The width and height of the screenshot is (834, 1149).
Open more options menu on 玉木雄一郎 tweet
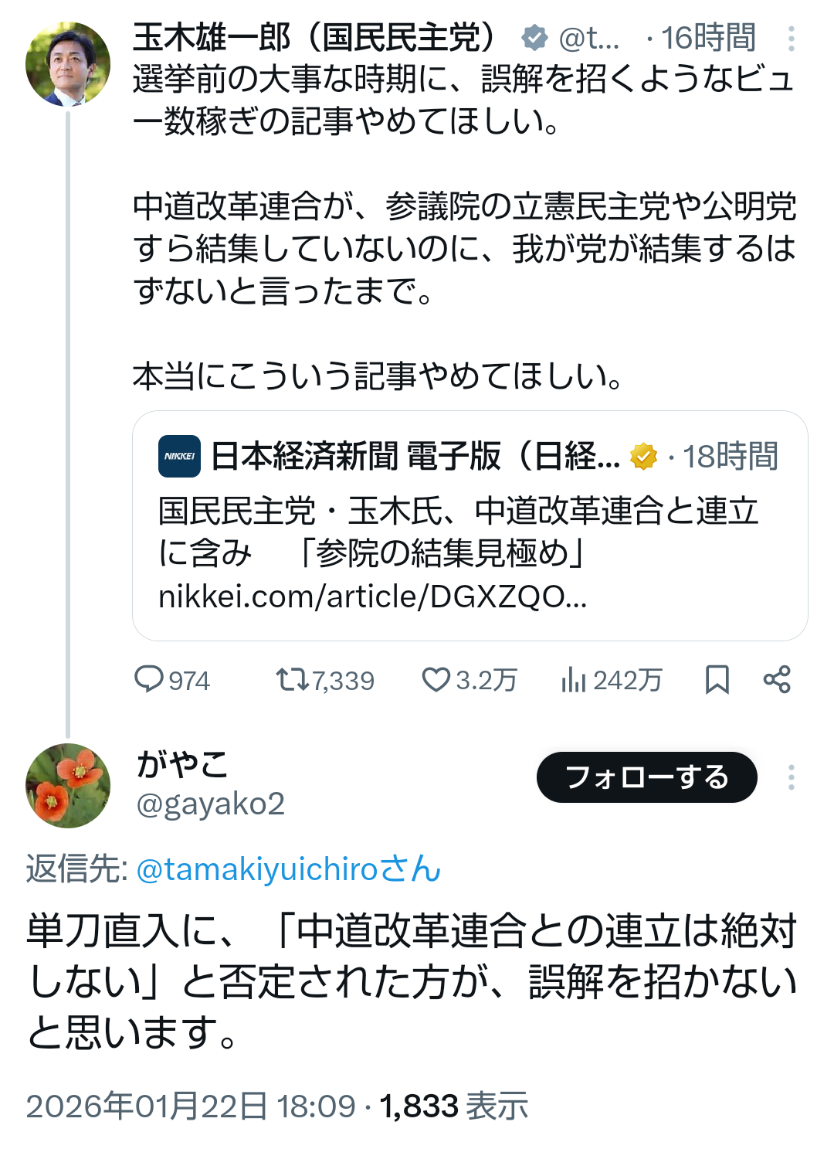click(x=791, y=38)
